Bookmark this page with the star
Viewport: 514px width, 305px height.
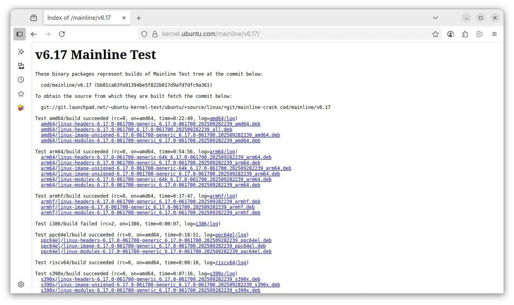436,34
